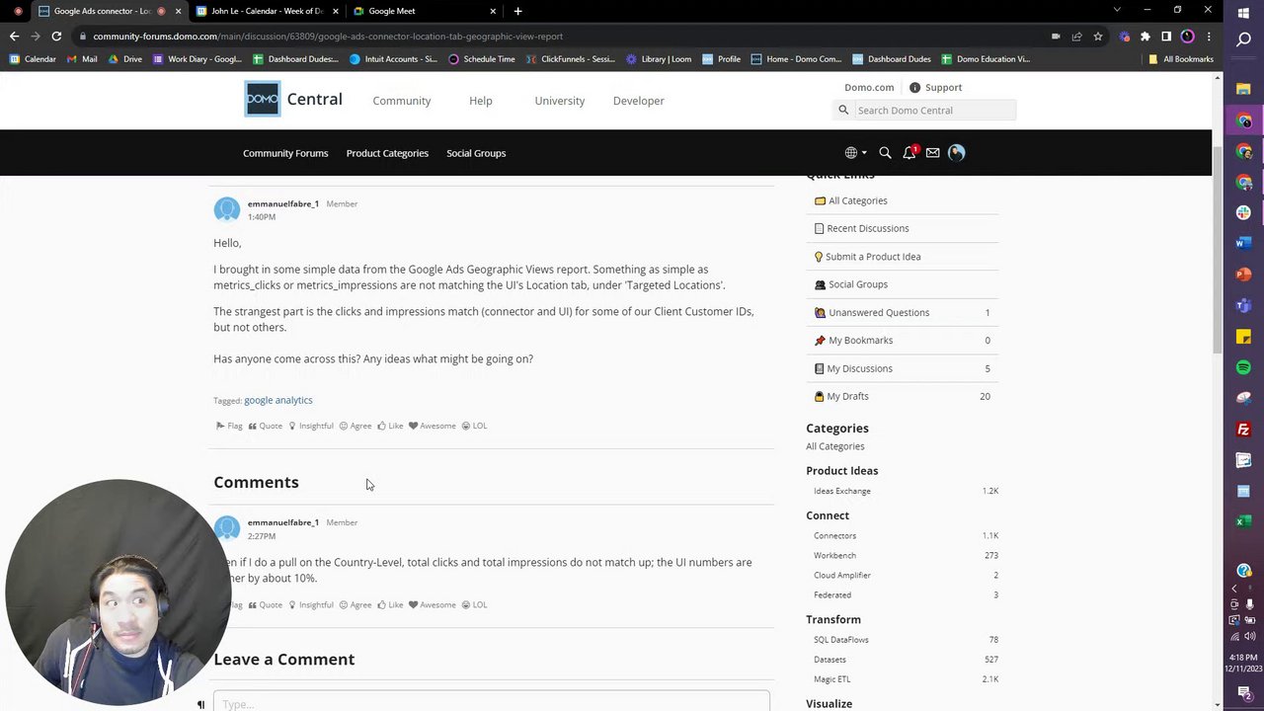This screenshot has height=711, width=1264.
Task: Open Social Groups in black navbar
Action: [x=476, y=153]
